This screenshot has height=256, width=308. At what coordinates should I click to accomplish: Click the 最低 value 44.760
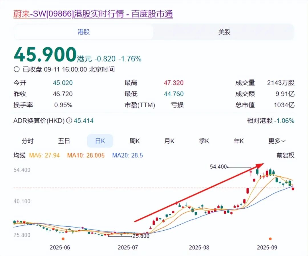point(174,94)
